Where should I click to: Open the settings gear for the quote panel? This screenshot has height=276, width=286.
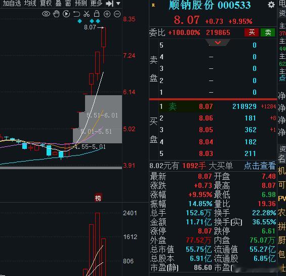pos(271,5)
